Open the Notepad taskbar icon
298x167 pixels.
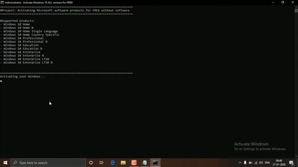(x=144, y=163)
